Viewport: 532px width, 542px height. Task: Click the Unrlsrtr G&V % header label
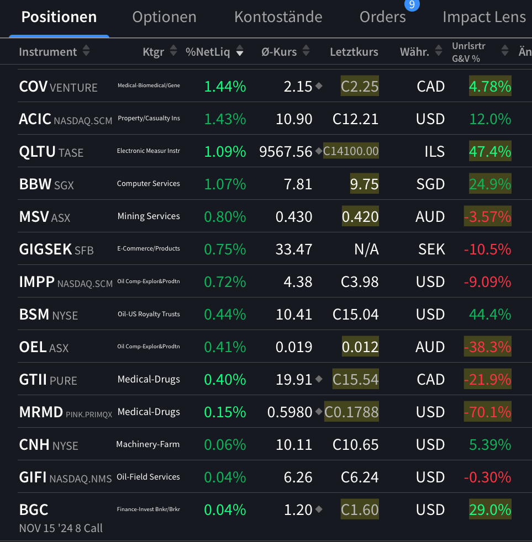coord(468,52)
